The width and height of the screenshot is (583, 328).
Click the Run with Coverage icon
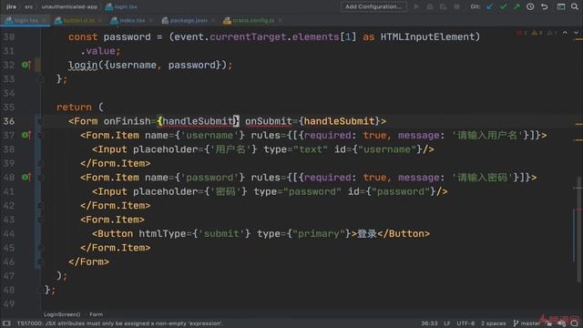(443, 6)
